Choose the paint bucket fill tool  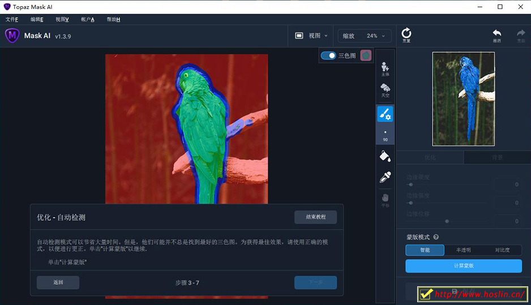coord(385,156)
